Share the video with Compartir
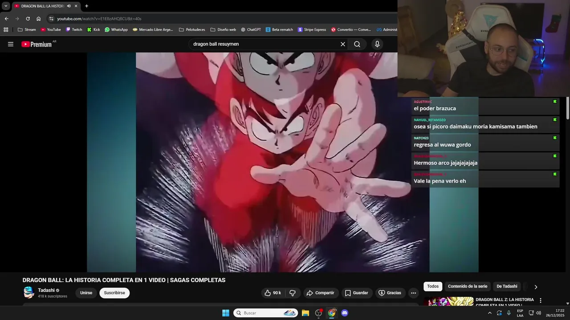This screenshot has width=570, height=320. pyautogui.click(x=320, y=293)
